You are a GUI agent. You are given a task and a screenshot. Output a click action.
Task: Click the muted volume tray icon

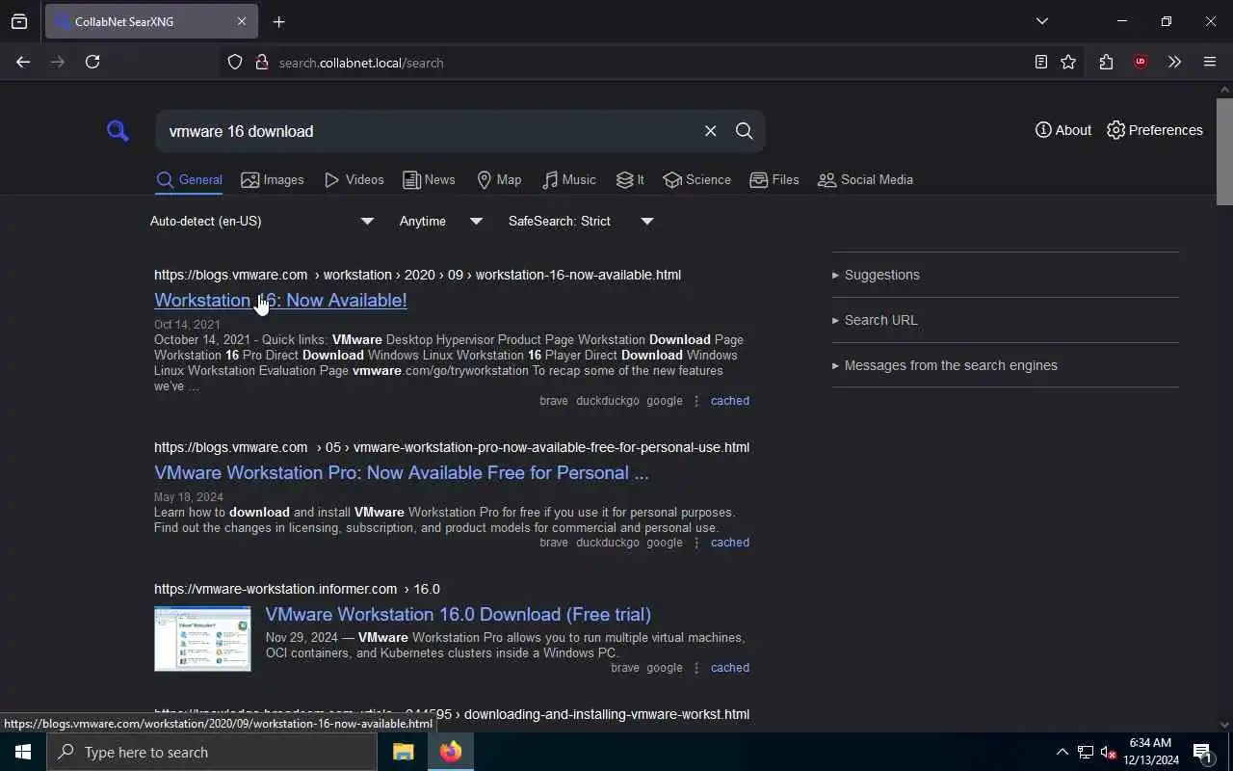1108,752
